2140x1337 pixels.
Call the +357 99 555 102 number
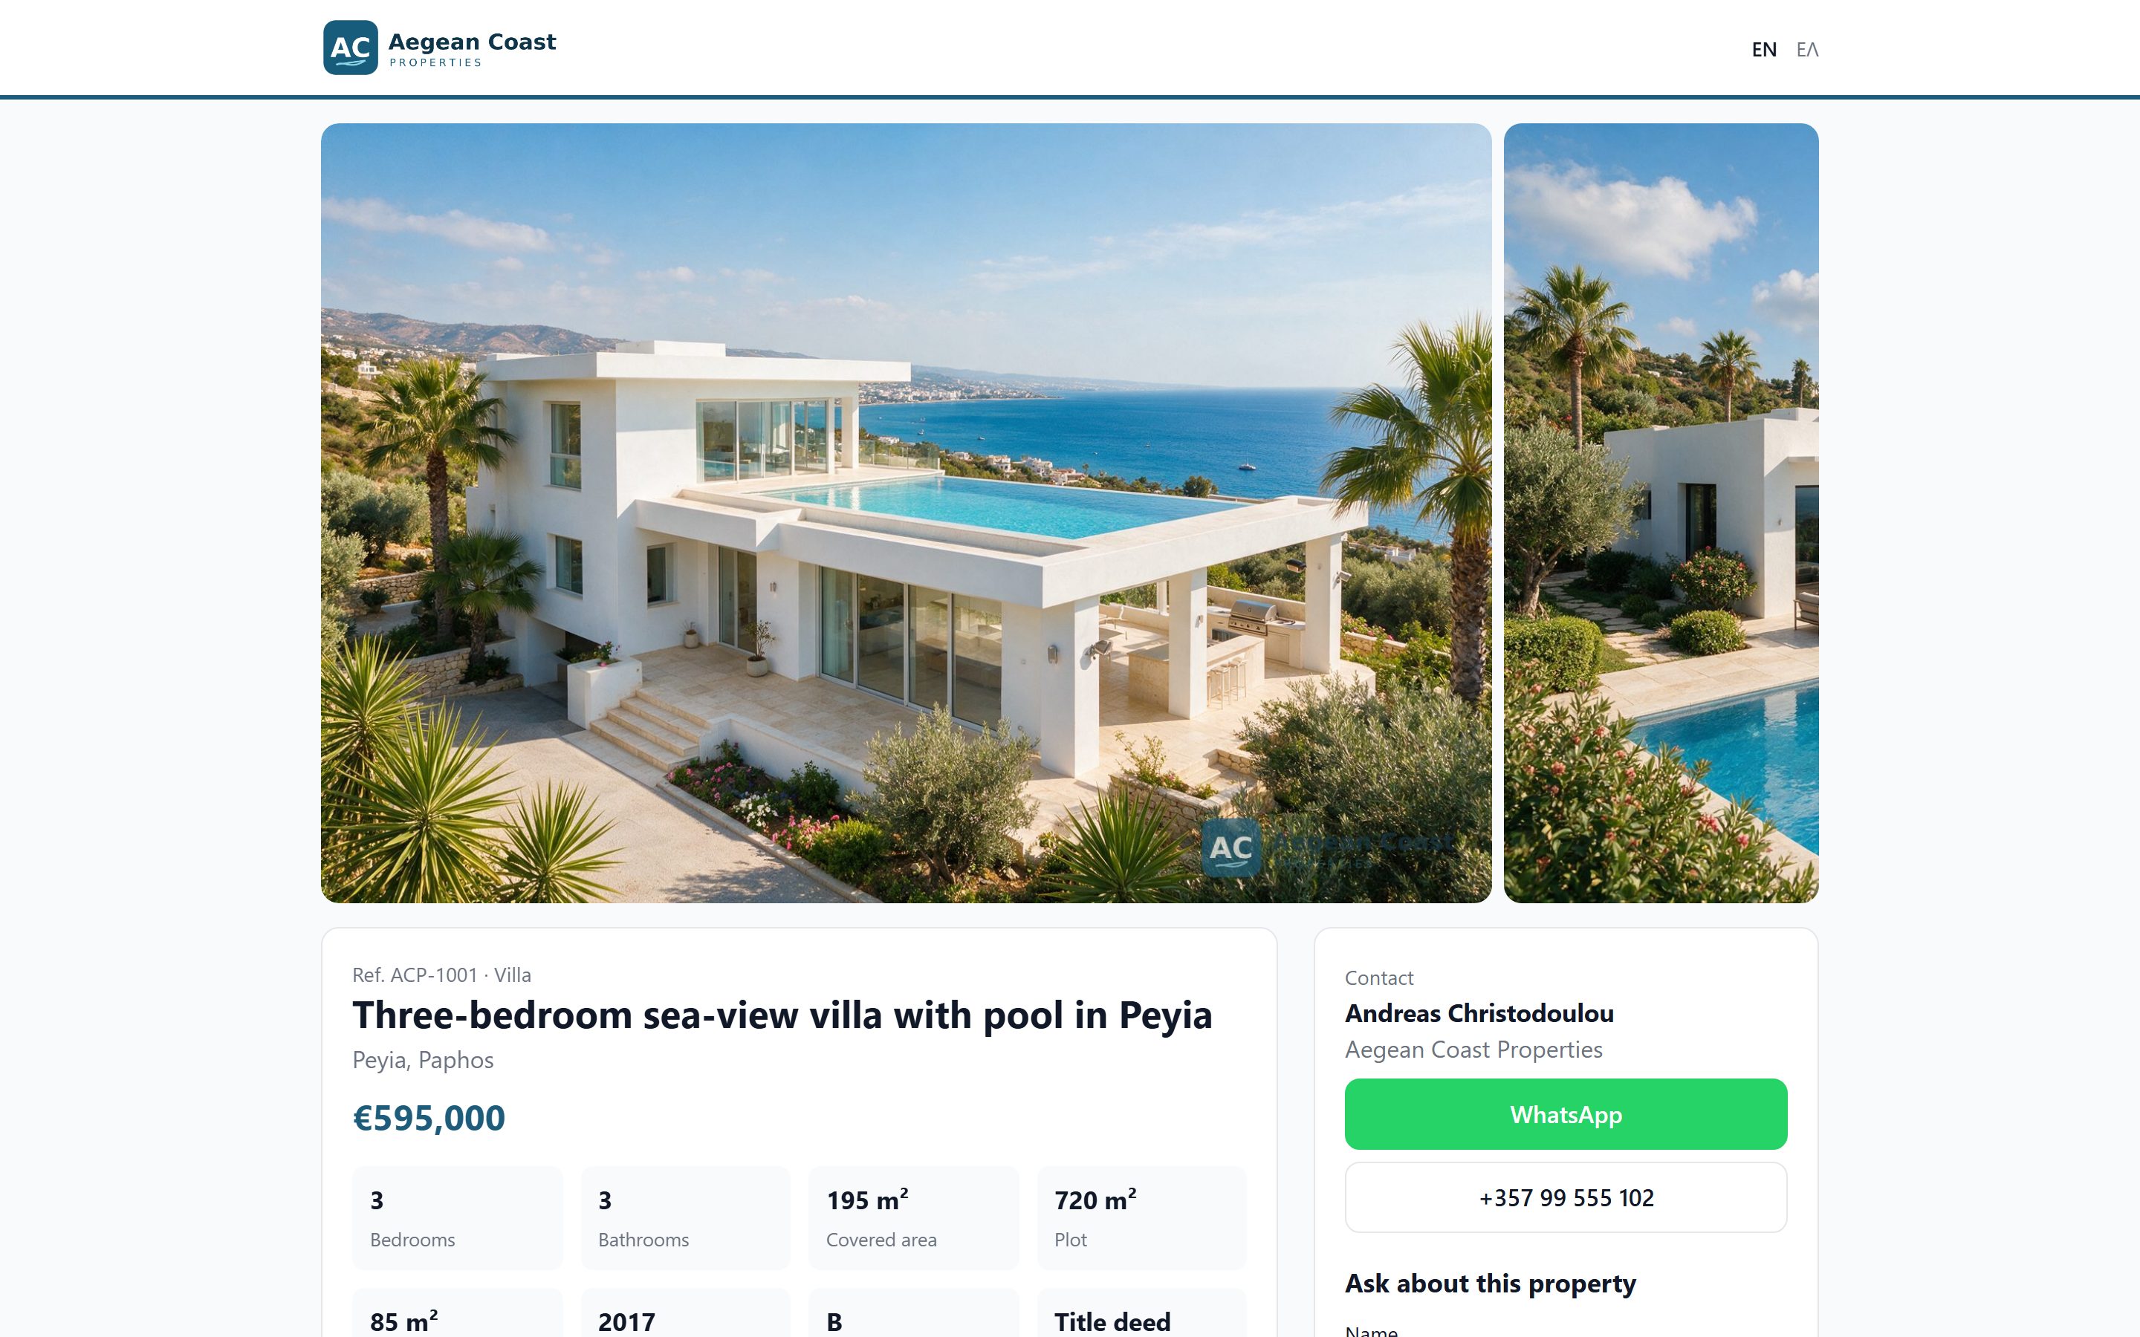1565,1197
